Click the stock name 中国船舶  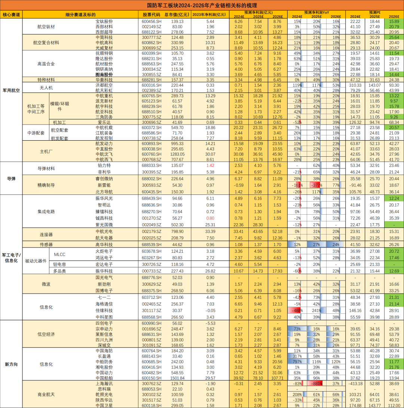tap(104, 378)
